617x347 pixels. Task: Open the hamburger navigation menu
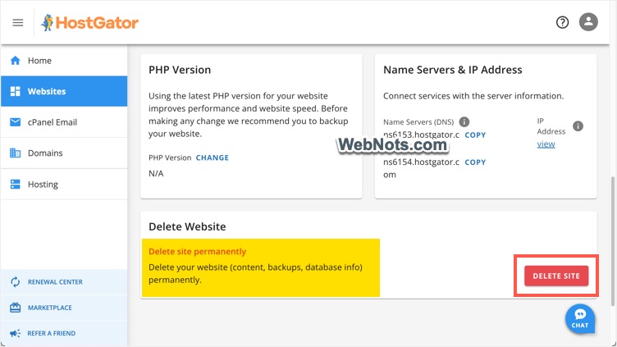18,22
